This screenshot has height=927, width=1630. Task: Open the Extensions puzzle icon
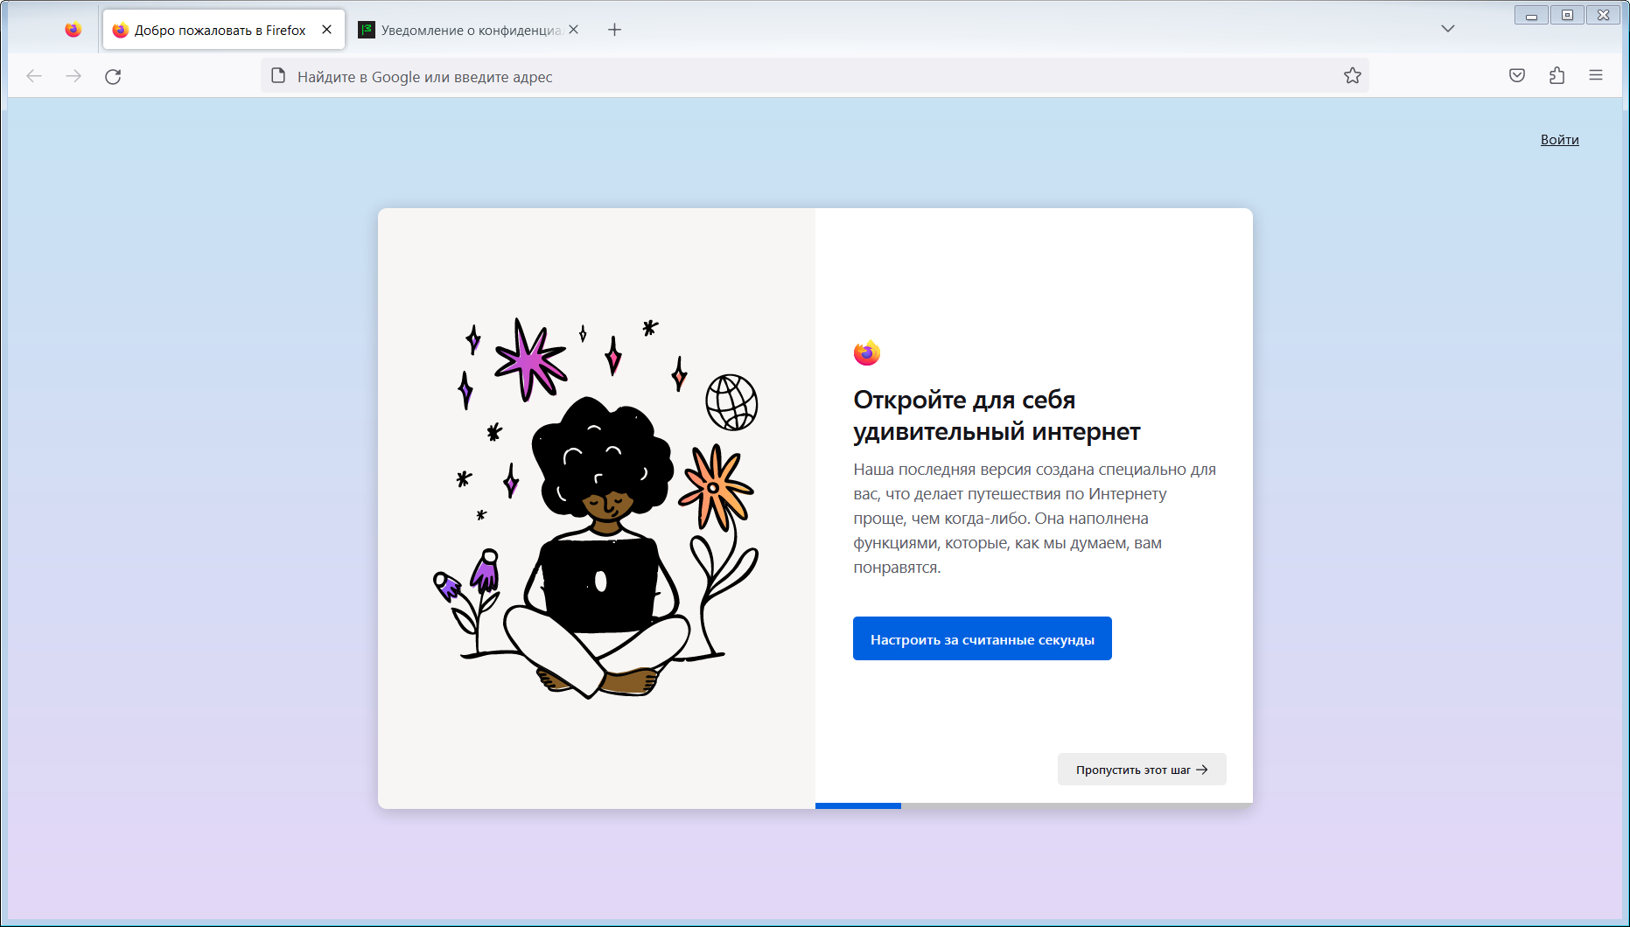pyautogui.click(x=1557, y=76)
